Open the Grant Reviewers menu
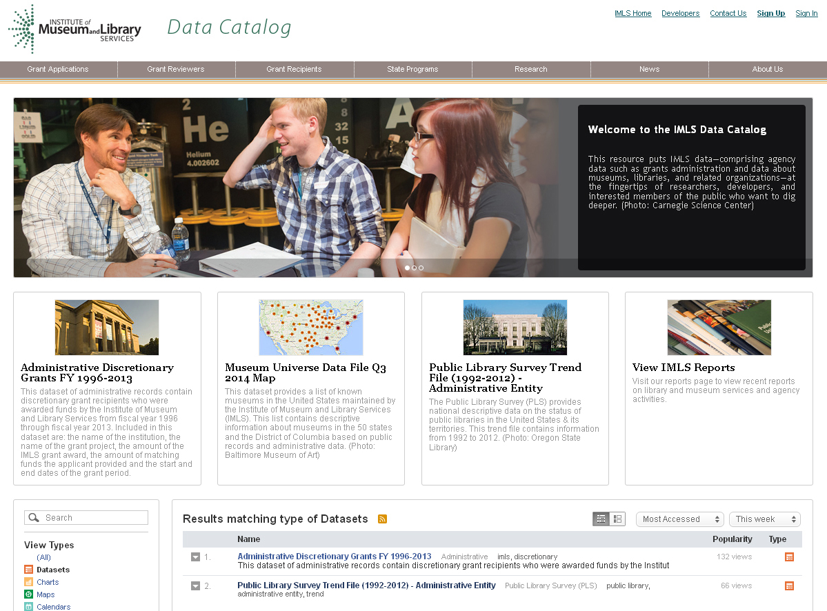Image resolution: width=827 pixels, height=611 pixels. (x=176, y=69)
